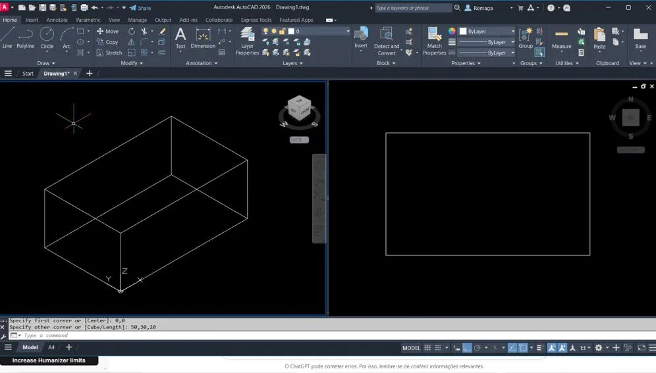Image resolution: width=656 pixels, height=373 pixels.
Task: Click the Copy tool
Action: coord(107,42)
